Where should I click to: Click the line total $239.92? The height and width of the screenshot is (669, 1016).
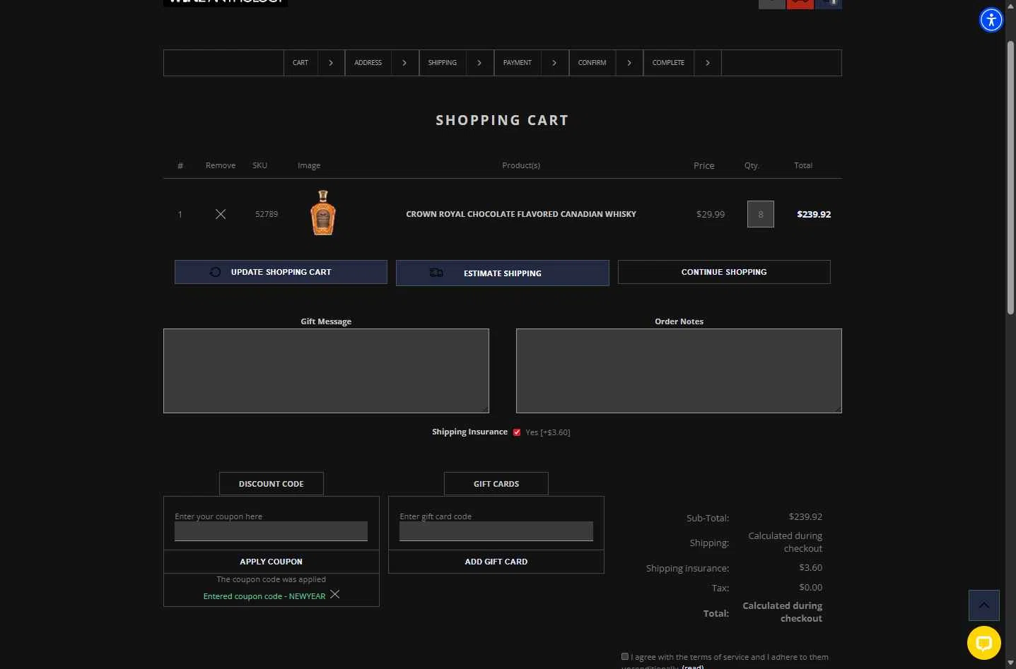pyautogui.click(x=814, y=214)
